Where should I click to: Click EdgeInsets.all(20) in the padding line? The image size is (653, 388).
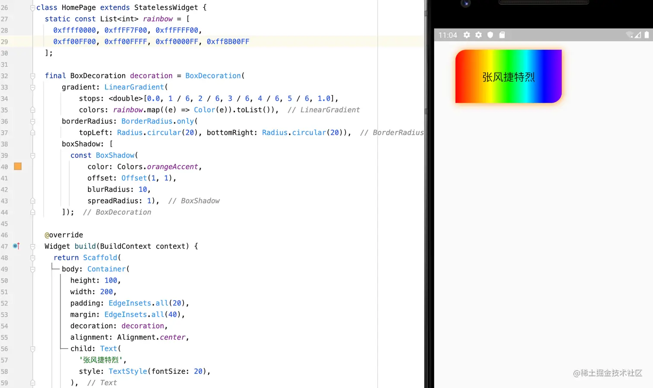[147, 303]
